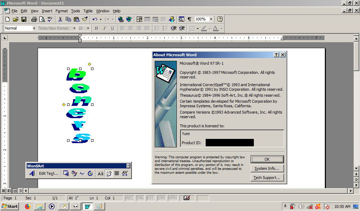Viewport: 360px width, 211px height.
Task: Open the Tables and Borders tool
Action: 139,19
